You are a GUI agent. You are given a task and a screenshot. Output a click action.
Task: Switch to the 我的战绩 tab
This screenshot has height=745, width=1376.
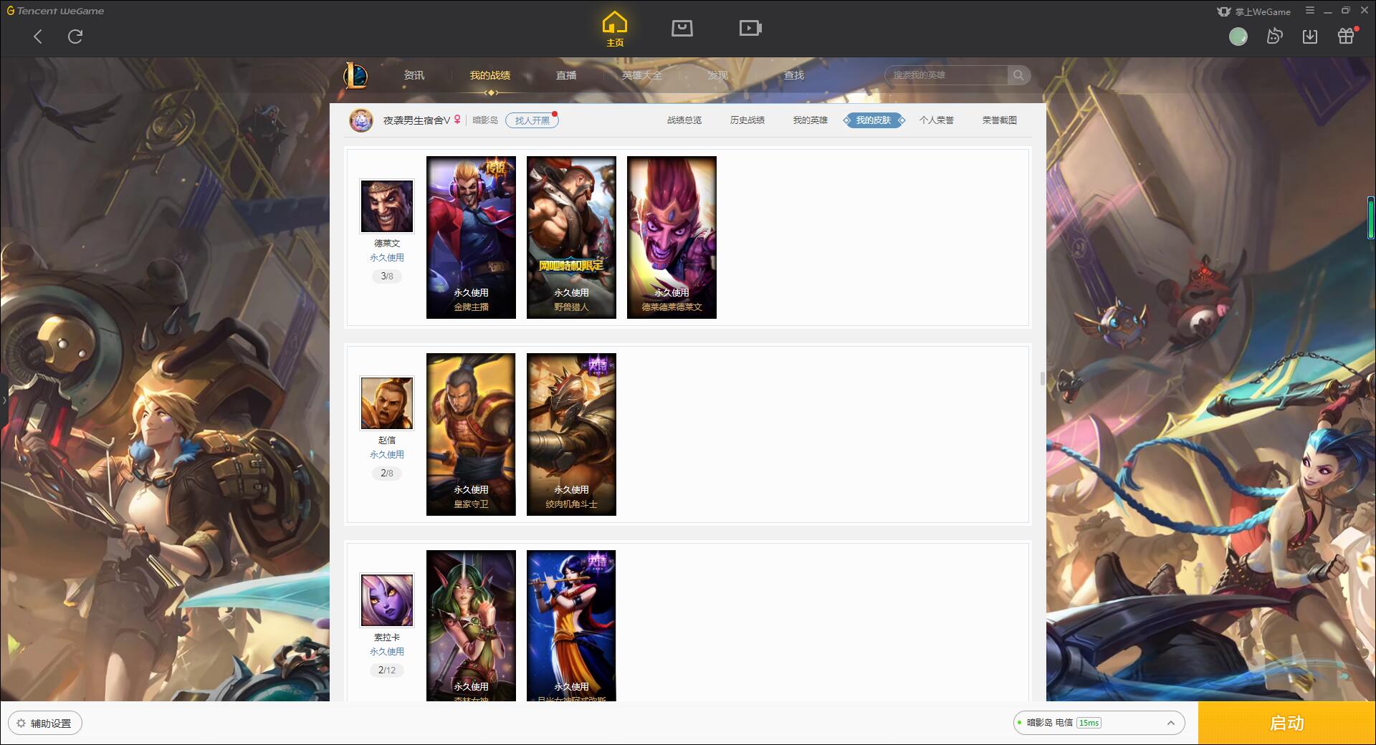490,75
